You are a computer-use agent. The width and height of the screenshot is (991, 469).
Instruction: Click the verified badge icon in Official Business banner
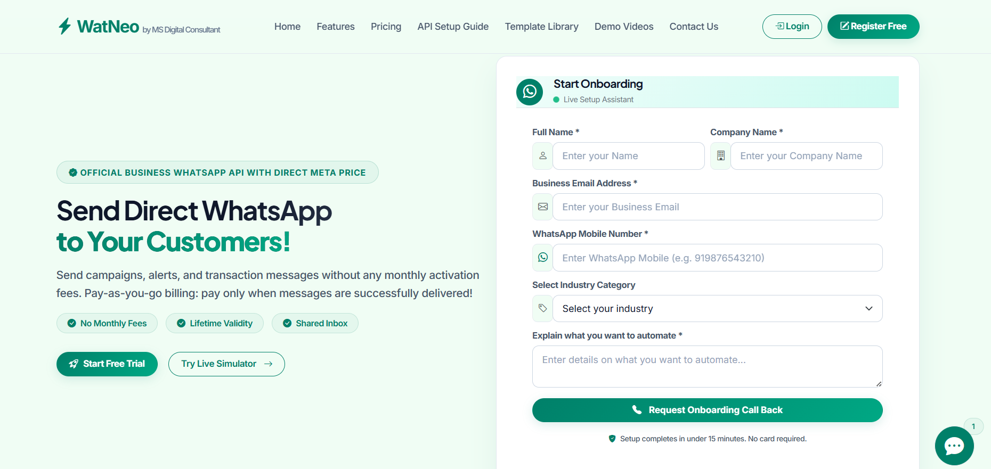[x=73, y=172]
